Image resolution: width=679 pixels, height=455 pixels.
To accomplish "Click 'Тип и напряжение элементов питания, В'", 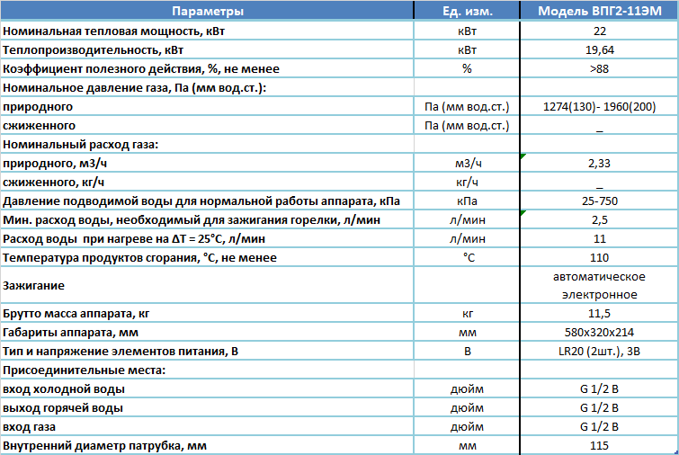I will pos(207,351).
